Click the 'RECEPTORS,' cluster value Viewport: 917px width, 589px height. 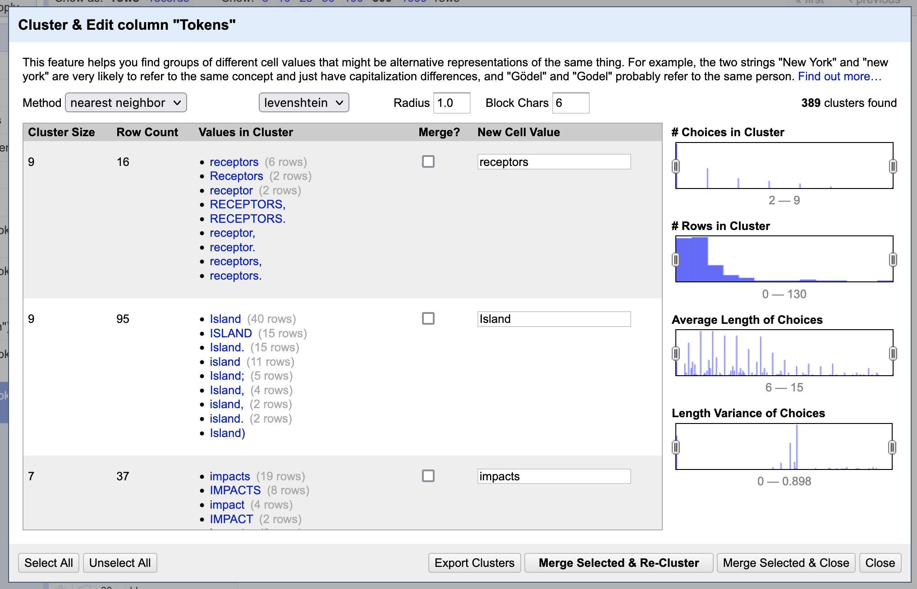[x=248, y=204]
